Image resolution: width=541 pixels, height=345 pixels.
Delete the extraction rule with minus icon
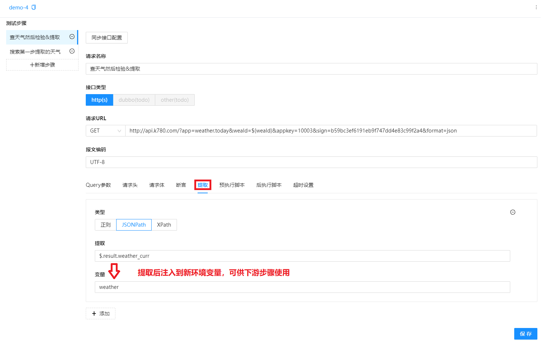pyautogui.click(x=512, y=212)
